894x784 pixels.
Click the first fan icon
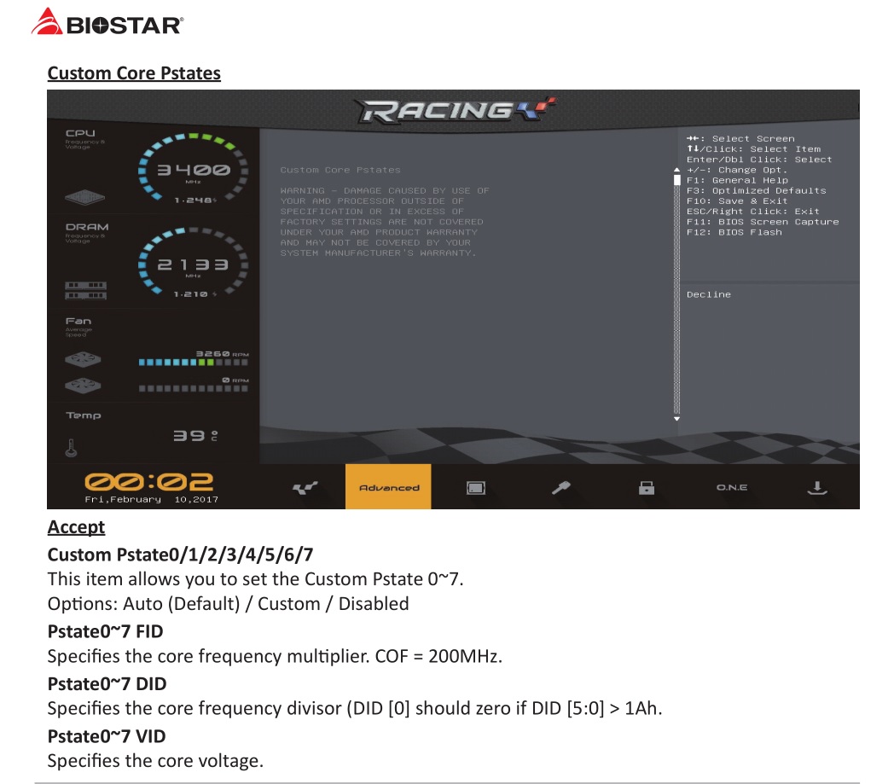84,360
